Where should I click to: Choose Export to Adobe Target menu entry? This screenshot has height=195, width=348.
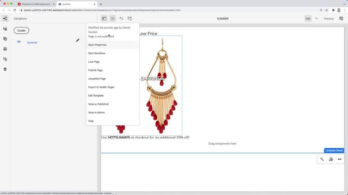click(113, 87)
